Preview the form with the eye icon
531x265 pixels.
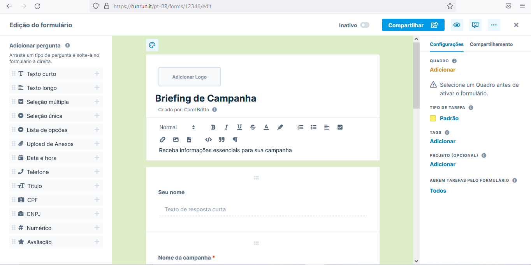(x=457, y=25)
